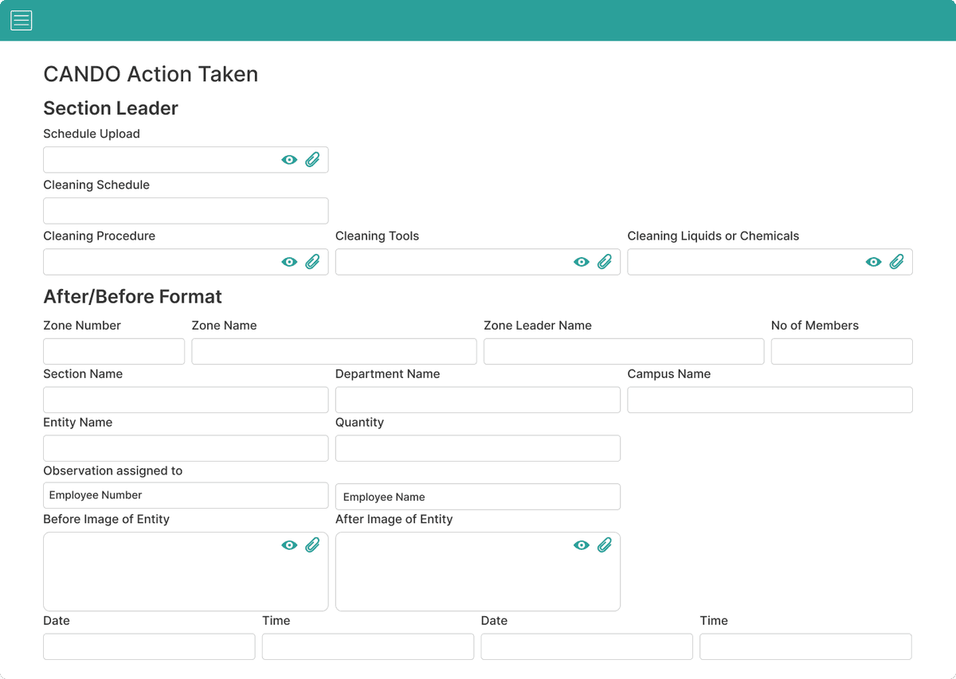Preview Cleaning Liquids or Chemicals eye icon
Viewport: 956px width, 679px height.
[x=874, y=262]
